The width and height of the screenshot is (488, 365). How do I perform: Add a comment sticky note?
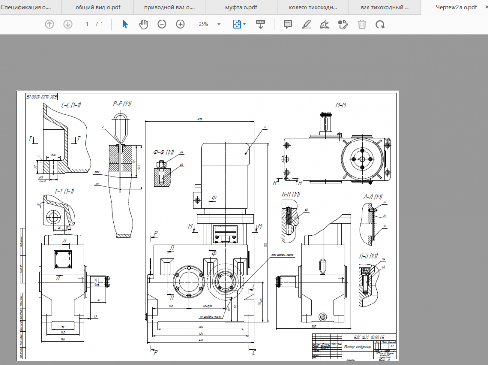pyautogui.click(x=288, y=24)
